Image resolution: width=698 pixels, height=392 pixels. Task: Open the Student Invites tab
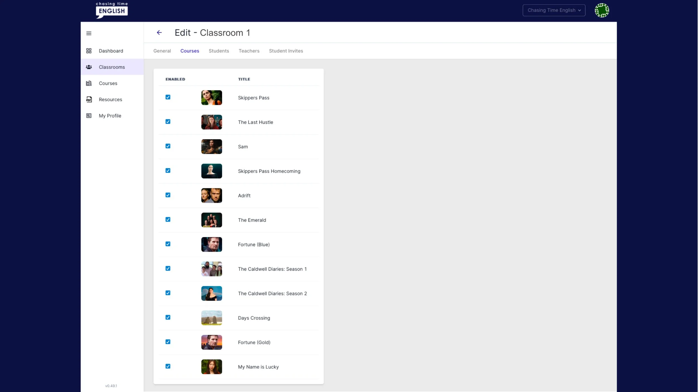pos(286,51)
